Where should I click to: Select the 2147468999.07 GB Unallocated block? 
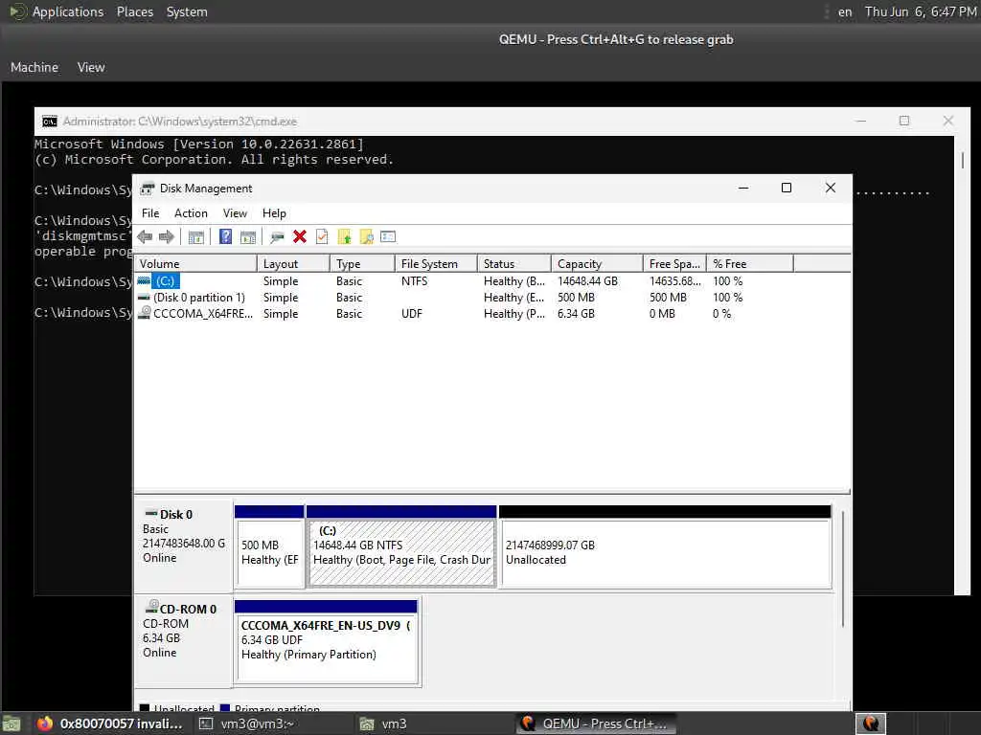(x=666, y=547)
